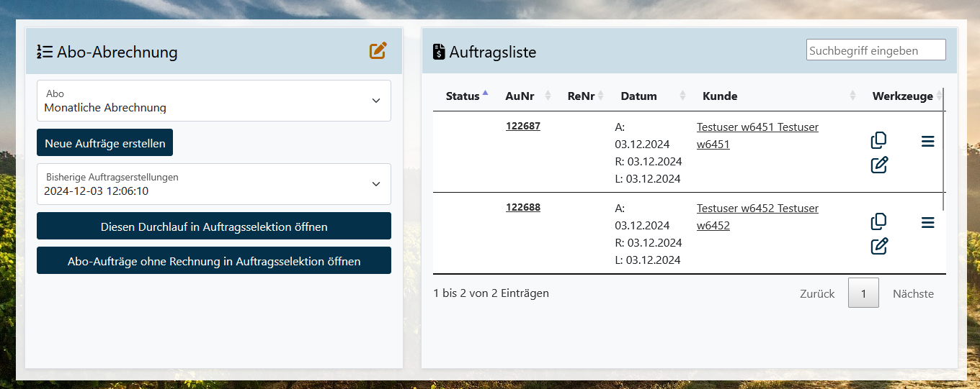Open hamburger menu for order 122687
Screen dimensions: 980x389
click(x=927, y=142)
